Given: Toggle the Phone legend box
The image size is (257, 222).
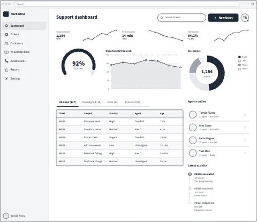Looking at the screenshot, I should 239,65.
